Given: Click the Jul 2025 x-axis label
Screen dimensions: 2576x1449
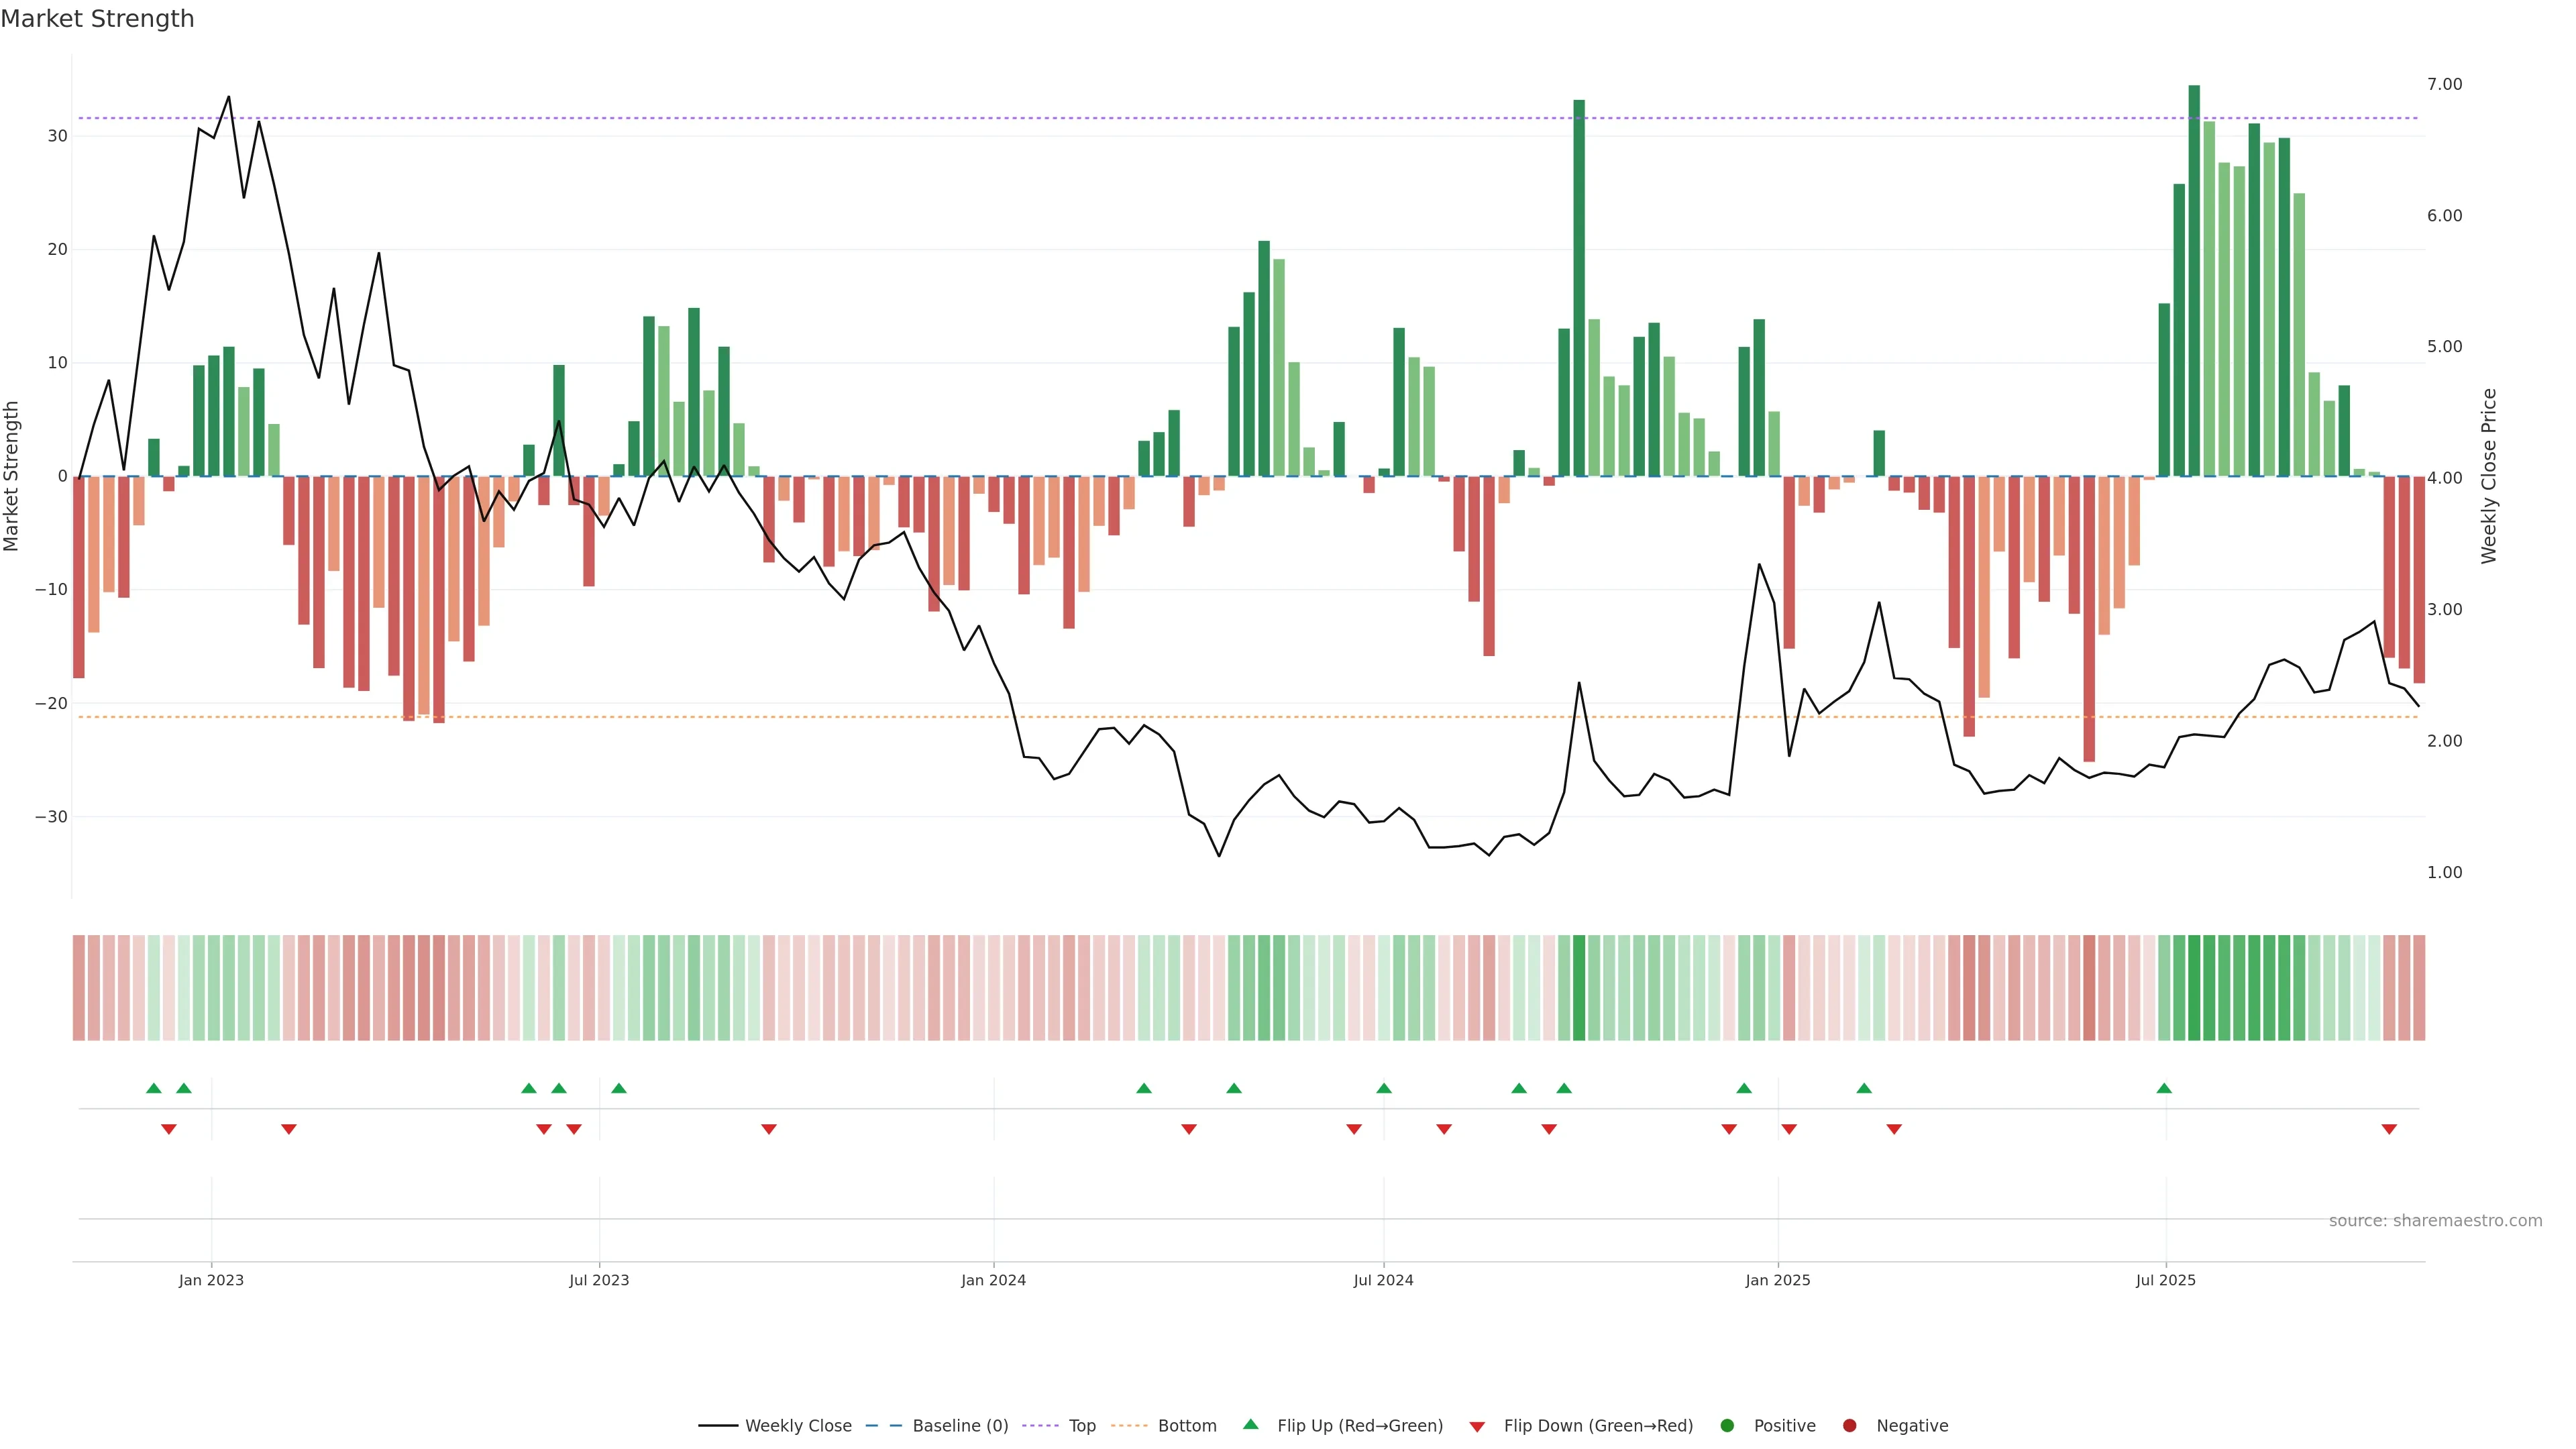Looking at the screenshot, I should point(2165,1280).
